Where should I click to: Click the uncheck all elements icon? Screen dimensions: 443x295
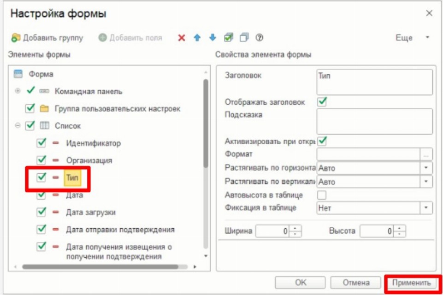click(x=244, y=38)
